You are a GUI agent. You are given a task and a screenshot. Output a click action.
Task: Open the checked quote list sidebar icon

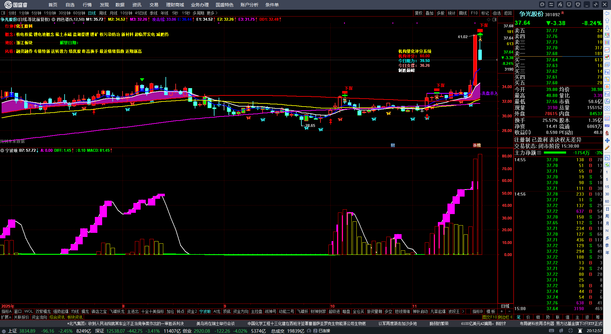pyautogui.click(x=607, y=35)
